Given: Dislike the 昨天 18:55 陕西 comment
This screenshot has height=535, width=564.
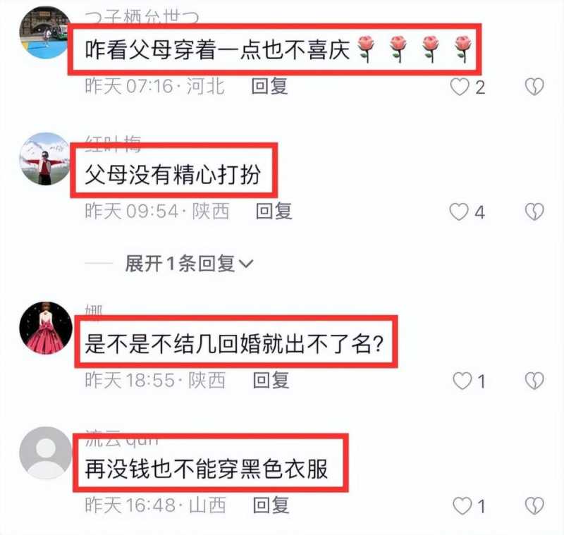Looking at the screenshot, I should (534, 381).
